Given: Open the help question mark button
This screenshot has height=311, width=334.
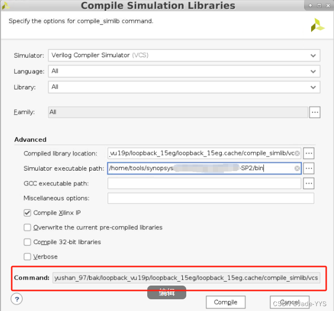Looking at the screenshot, I should click(17, 299).
